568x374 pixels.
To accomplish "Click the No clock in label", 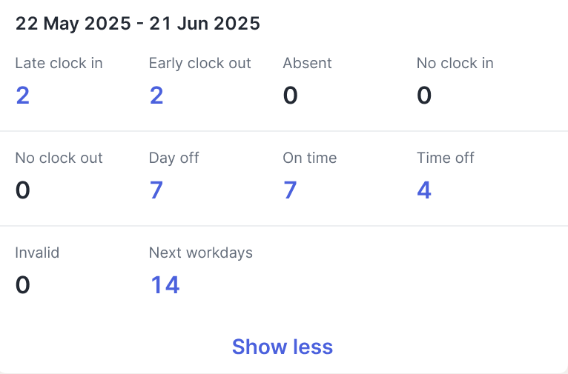I will point(455,64).
